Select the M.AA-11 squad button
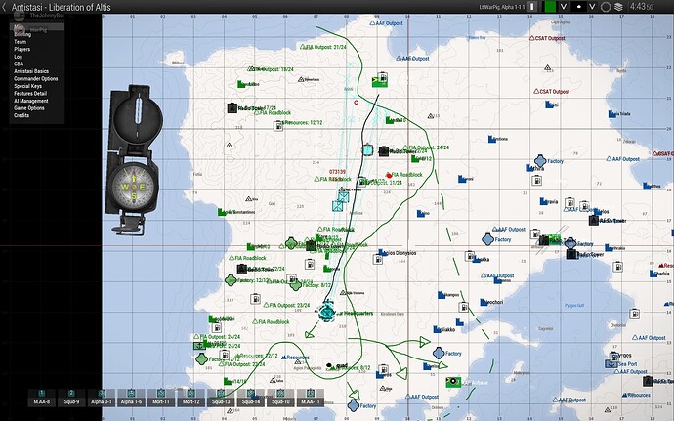This screenshot has height=421, width=674. [311, 398]
